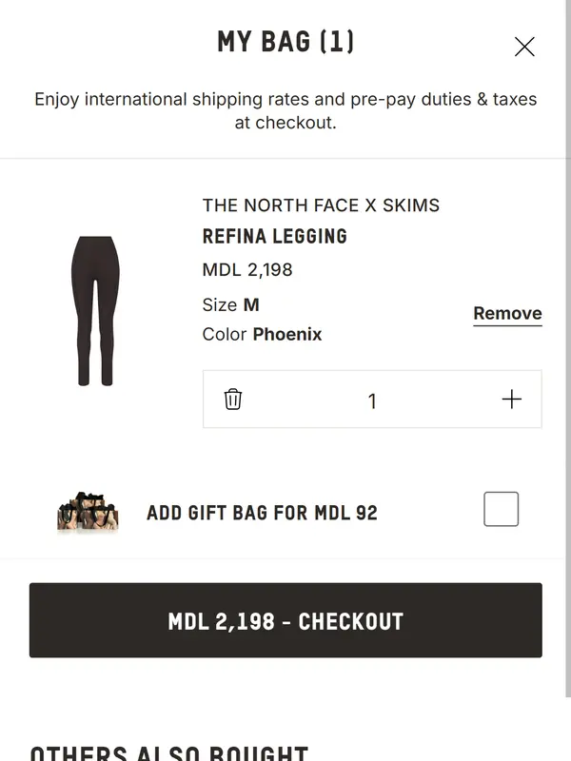
Task: Click The North Face X Skims text
Action: point(321,205)
